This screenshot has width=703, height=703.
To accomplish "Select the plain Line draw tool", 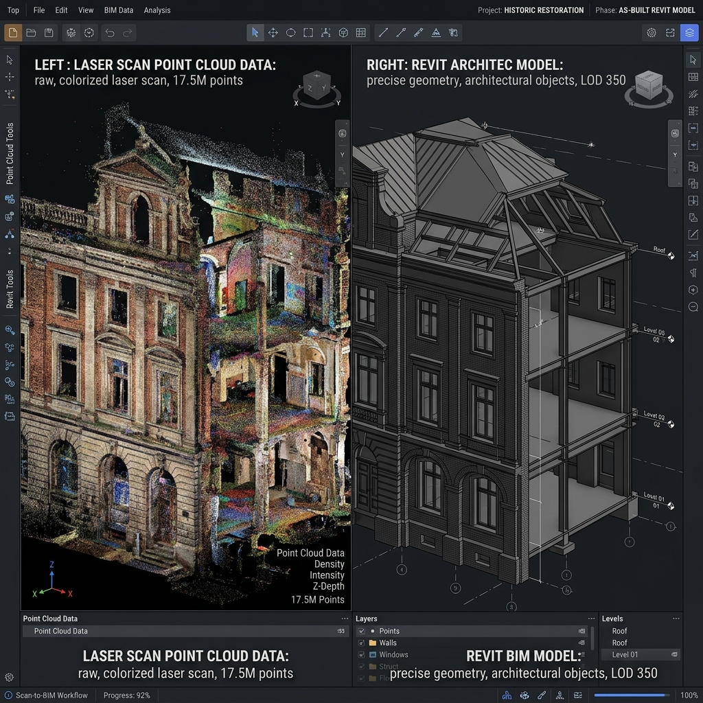I will click(x=383, y=33).
